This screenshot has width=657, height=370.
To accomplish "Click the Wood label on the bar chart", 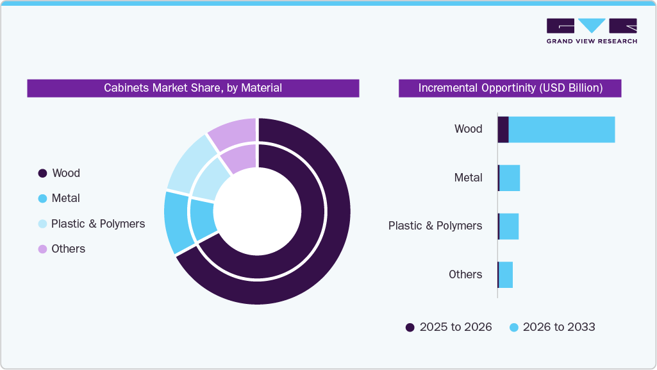I will (x=468, y=129).
